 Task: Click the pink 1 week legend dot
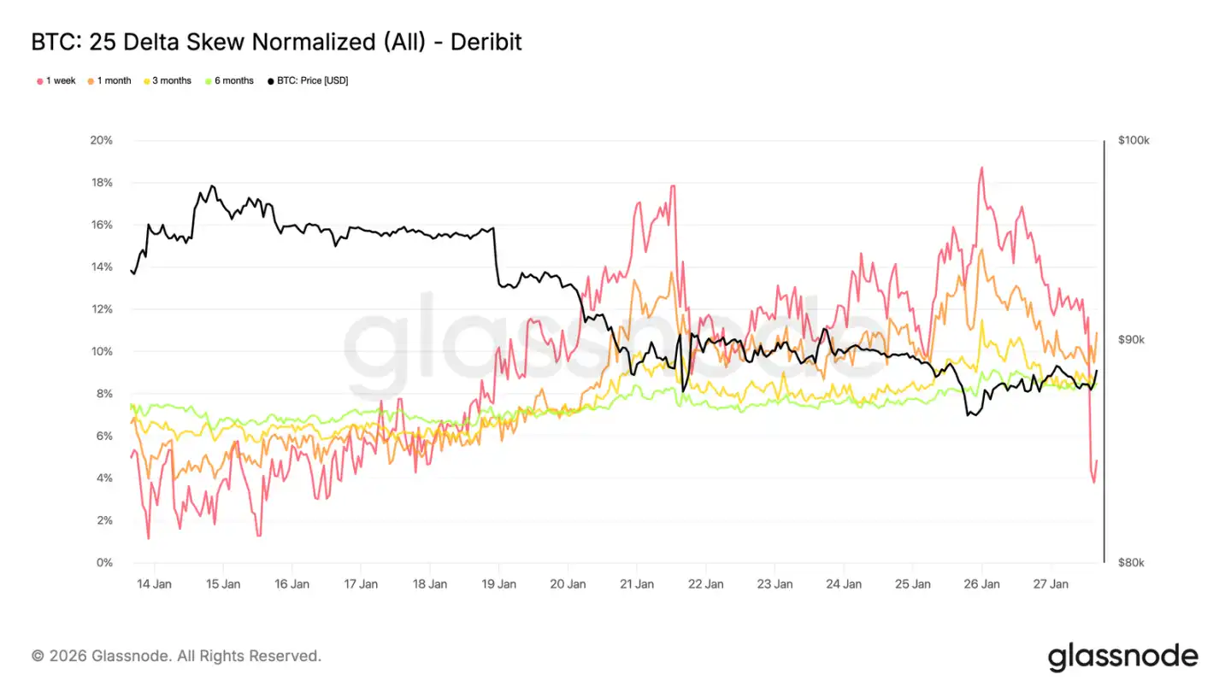coord(39,81)
